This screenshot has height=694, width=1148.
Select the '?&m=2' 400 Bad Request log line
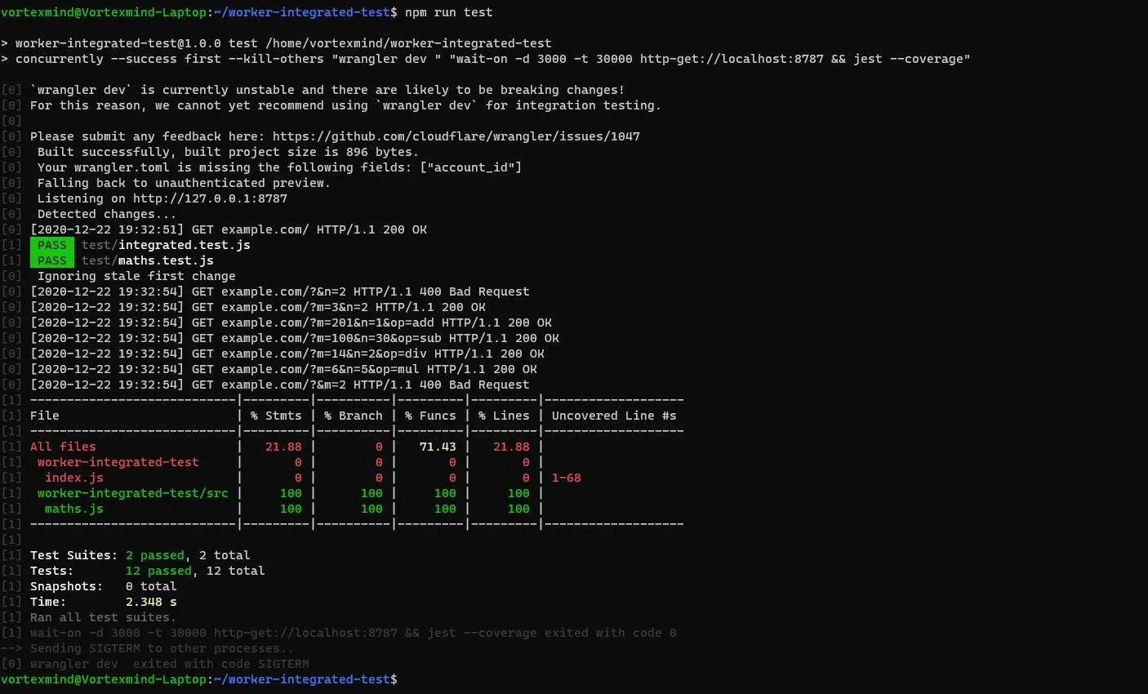click(x=280, y=385)
